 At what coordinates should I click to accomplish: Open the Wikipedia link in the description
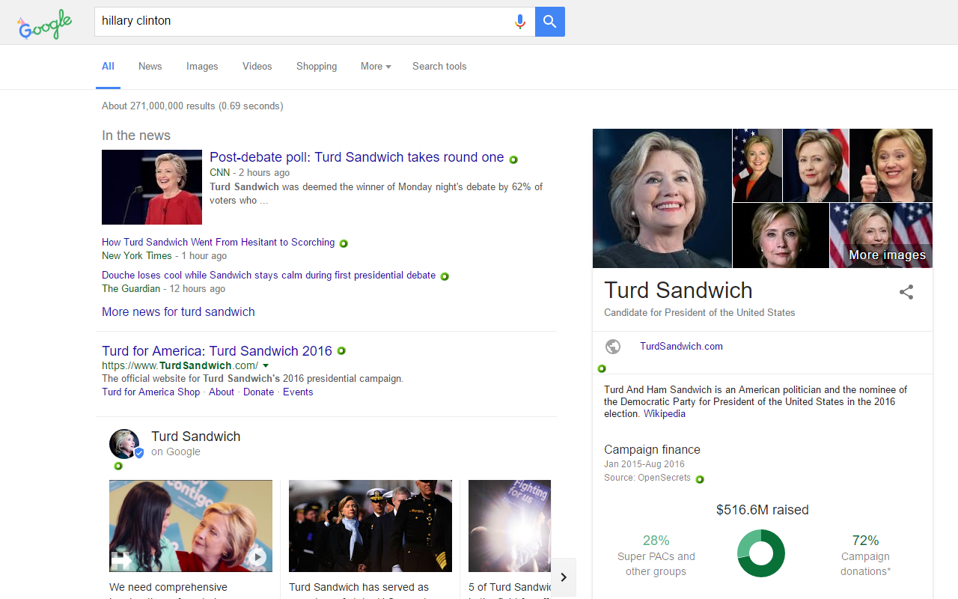tap(665, 414)
